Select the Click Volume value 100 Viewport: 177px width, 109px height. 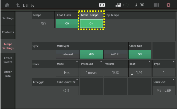coord(116,72)
